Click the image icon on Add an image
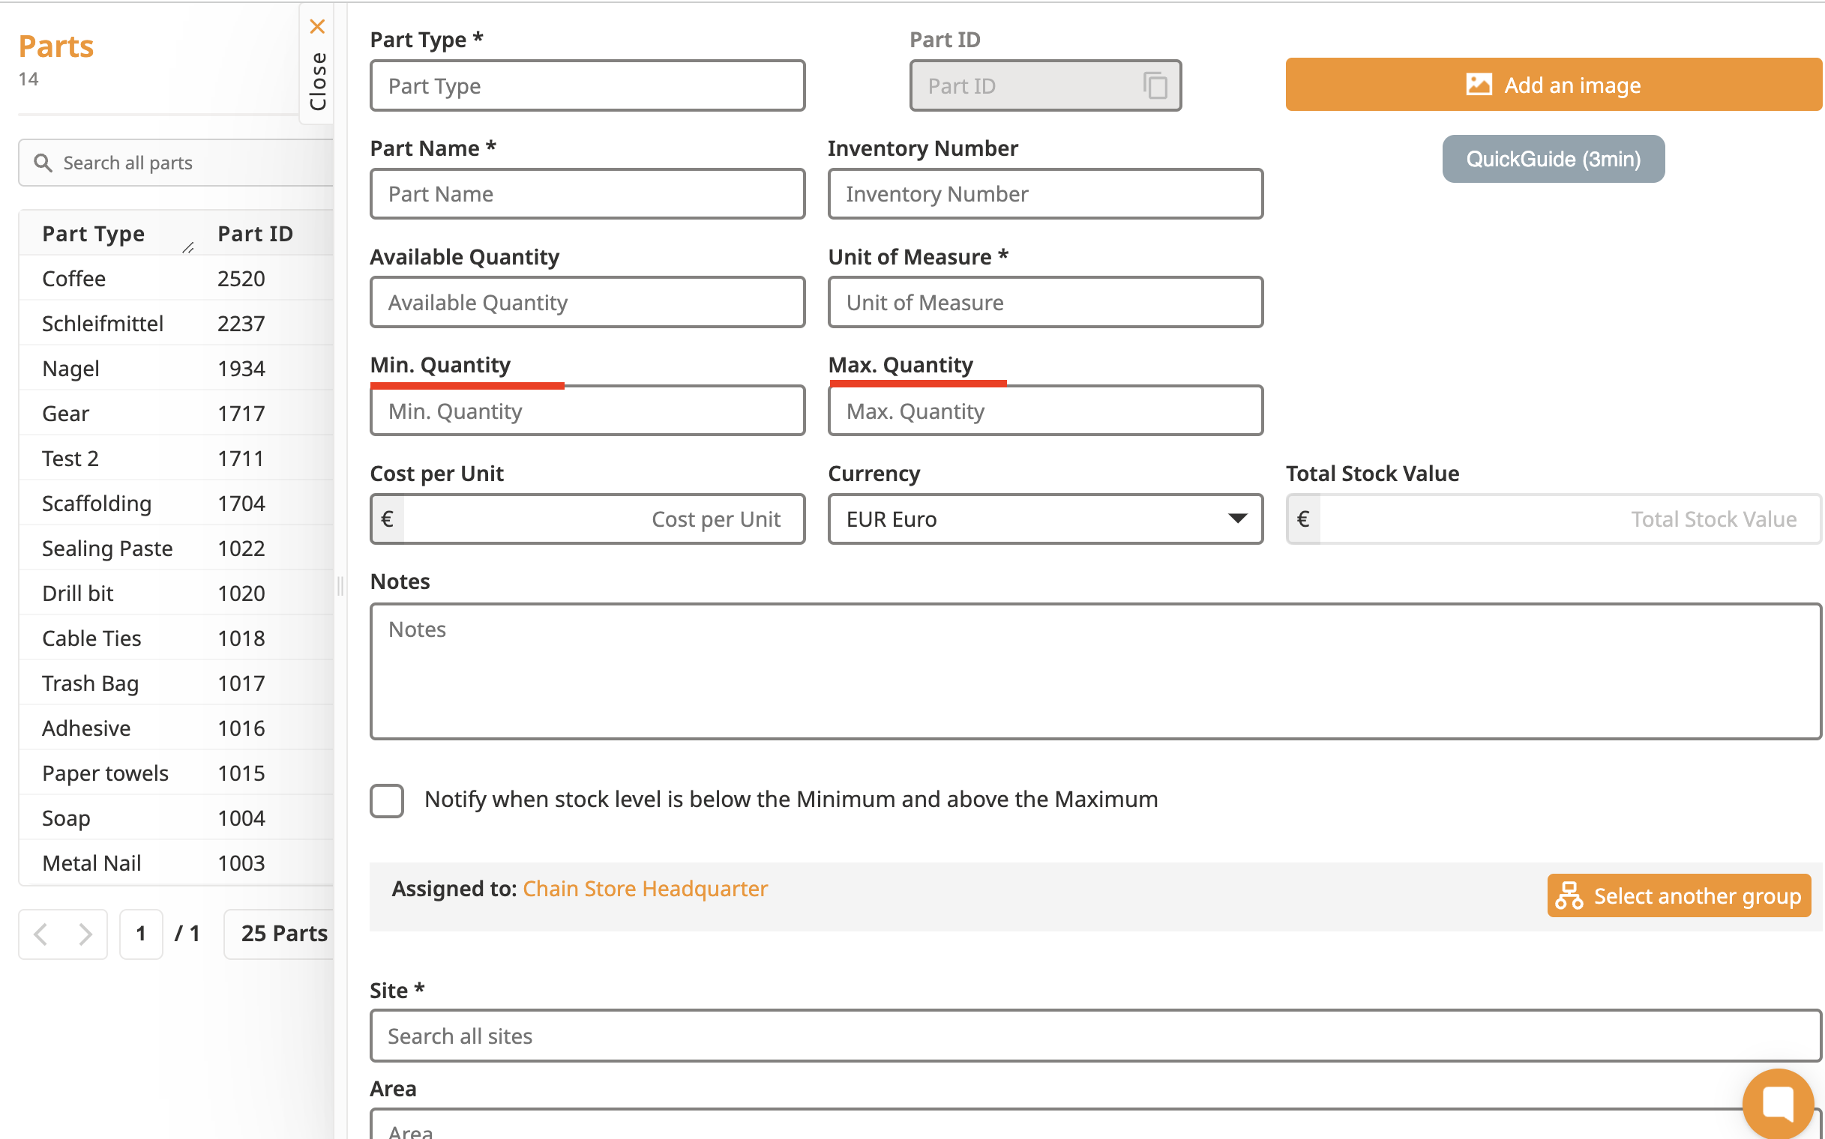Viewport: 1825px width, 1139px height. [1479, 85]
